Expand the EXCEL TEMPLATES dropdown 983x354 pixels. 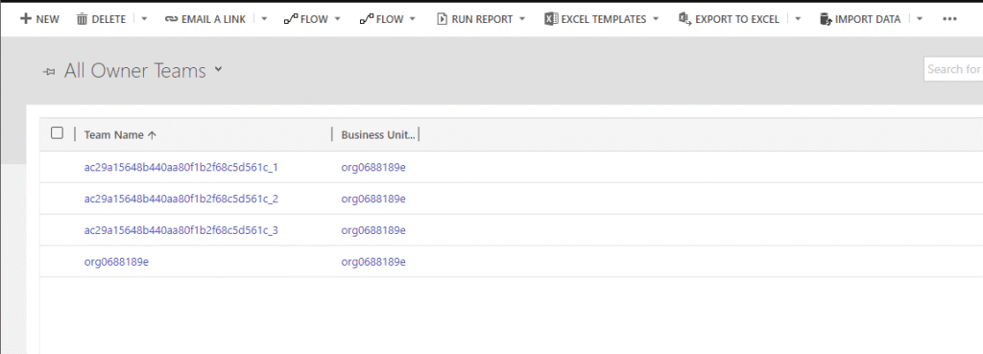(x=656, y=19)
